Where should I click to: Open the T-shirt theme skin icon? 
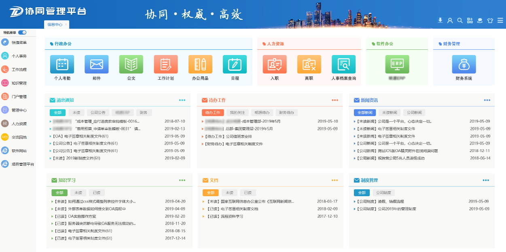tap(490, 20)
